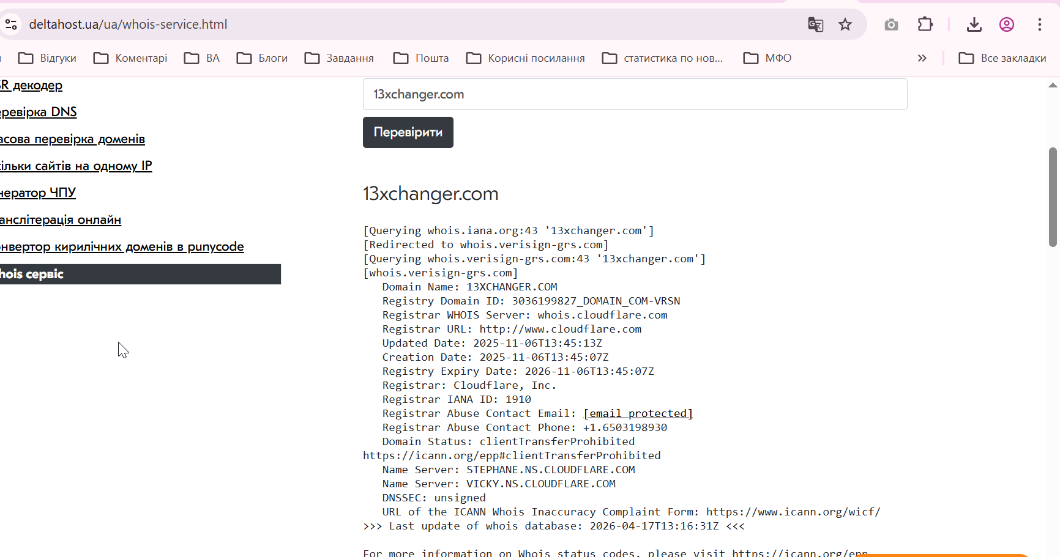
Task: Open the Завдання bookmarks folder
Action: 340,58
